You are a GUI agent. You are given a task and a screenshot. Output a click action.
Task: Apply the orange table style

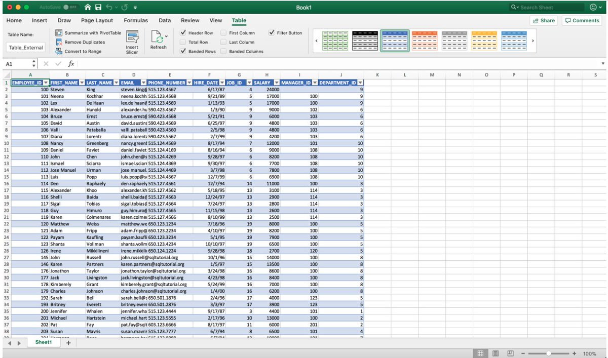click(425, 40)
